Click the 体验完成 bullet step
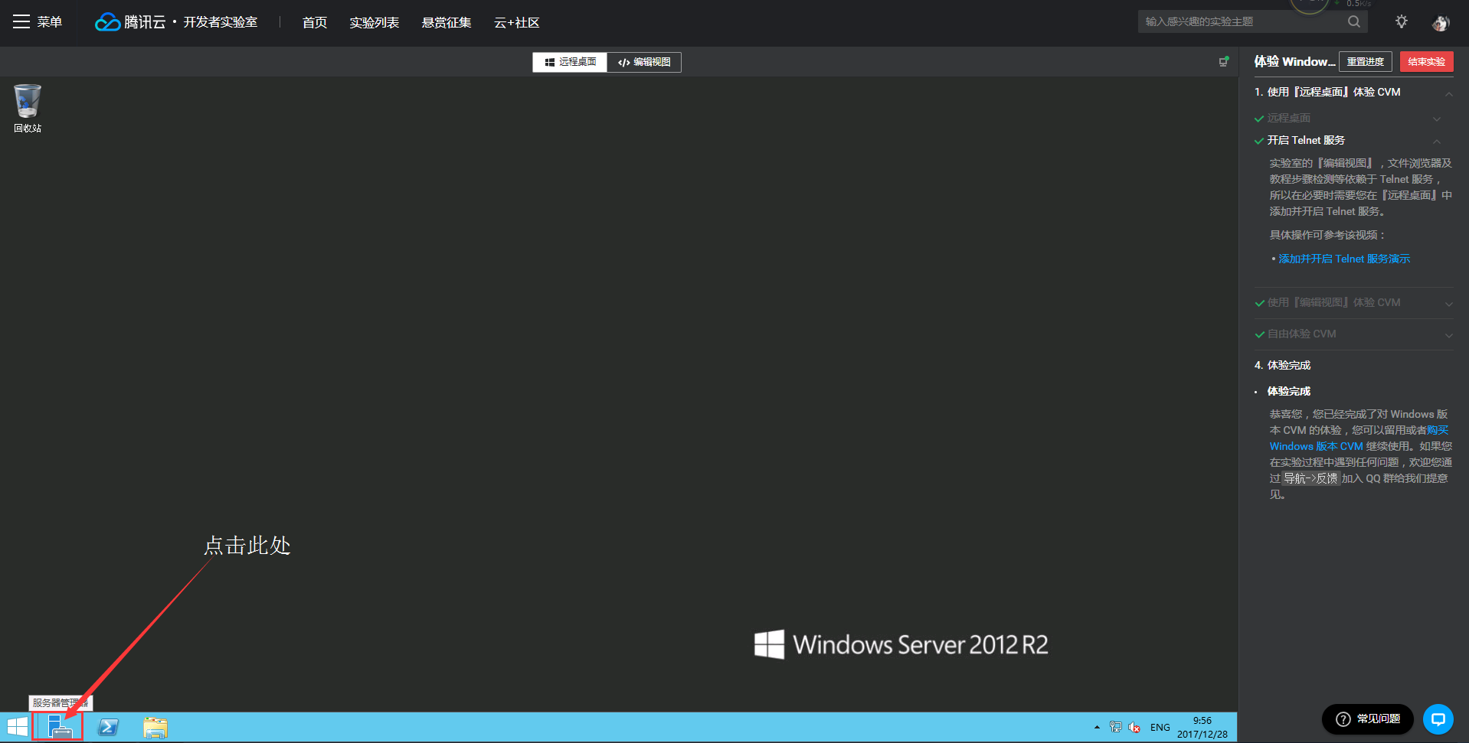This screenshot has width=1469, height=743. tap(1289, 391)
